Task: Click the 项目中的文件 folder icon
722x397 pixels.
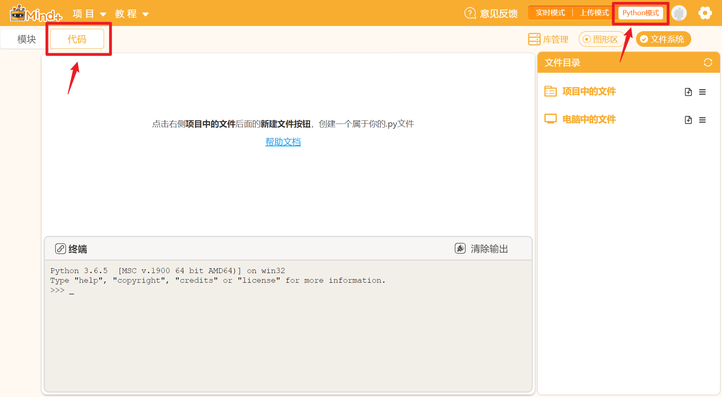Action: [550, 92]
